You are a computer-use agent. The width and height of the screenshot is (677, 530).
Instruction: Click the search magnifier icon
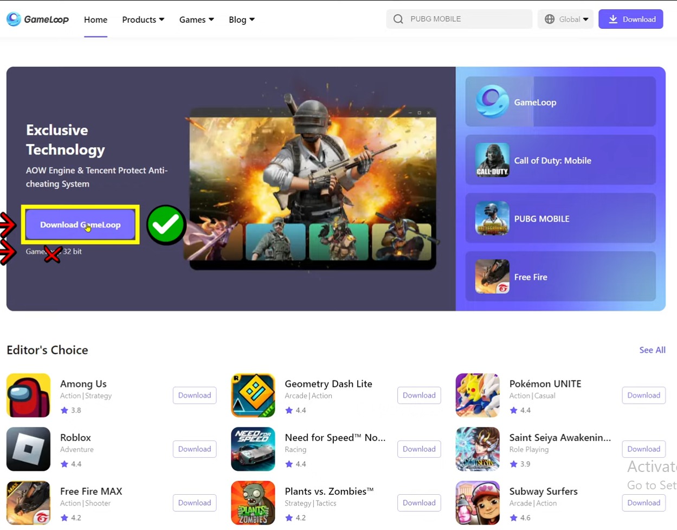tap(398, 19)
